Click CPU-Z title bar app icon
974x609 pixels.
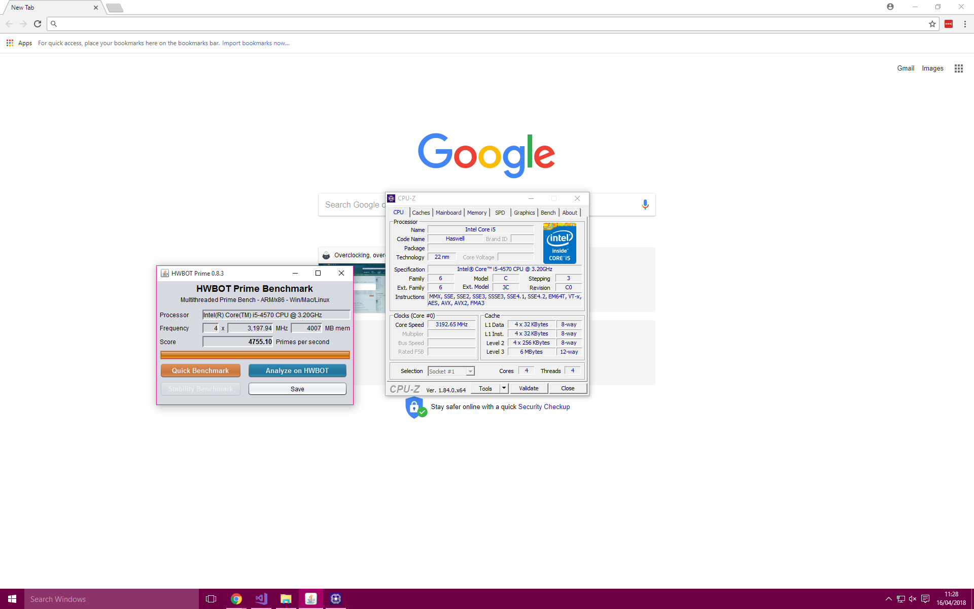pyautogui.click(x=391, y=198)
